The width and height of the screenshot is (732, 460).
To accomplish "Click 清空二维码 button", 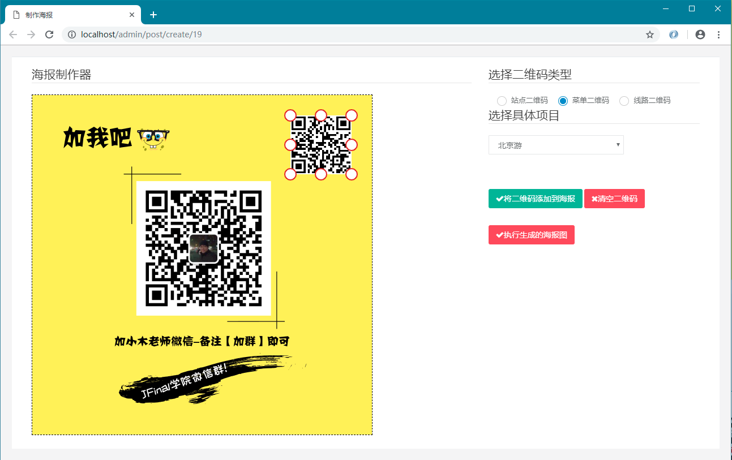I will click(614, 199).
